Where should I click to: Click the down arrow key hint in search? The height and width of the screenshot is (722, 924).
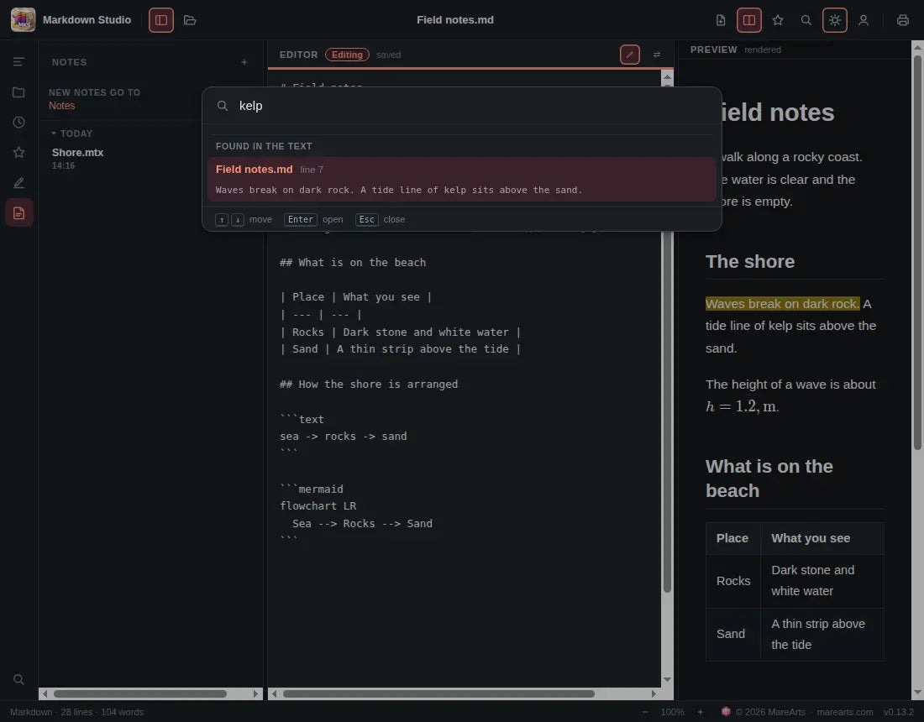pos(238,220)
